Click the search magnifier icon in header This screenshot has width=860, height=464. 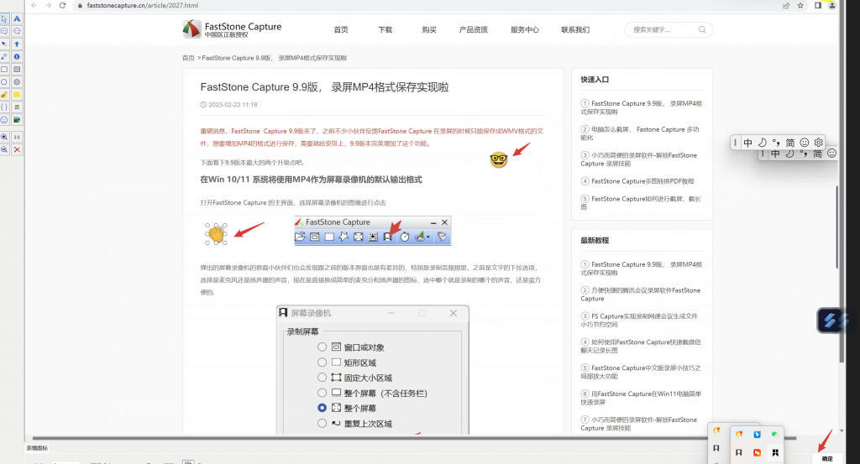click(x=702, y=29)
